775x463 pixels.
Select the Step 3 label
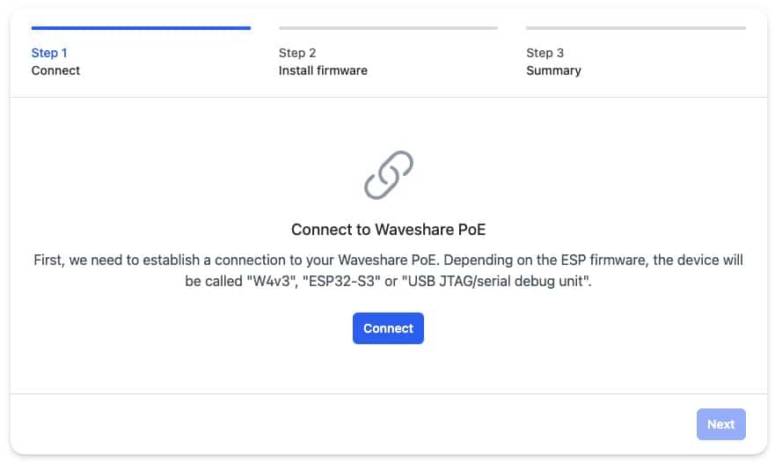[545, 53]
